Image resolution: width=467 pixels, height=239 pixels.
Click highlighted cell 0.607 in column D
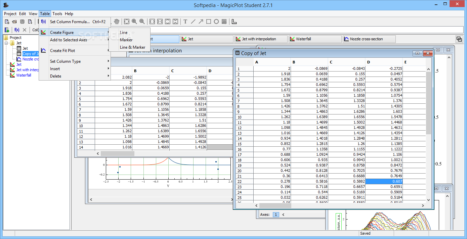[384, 181]
